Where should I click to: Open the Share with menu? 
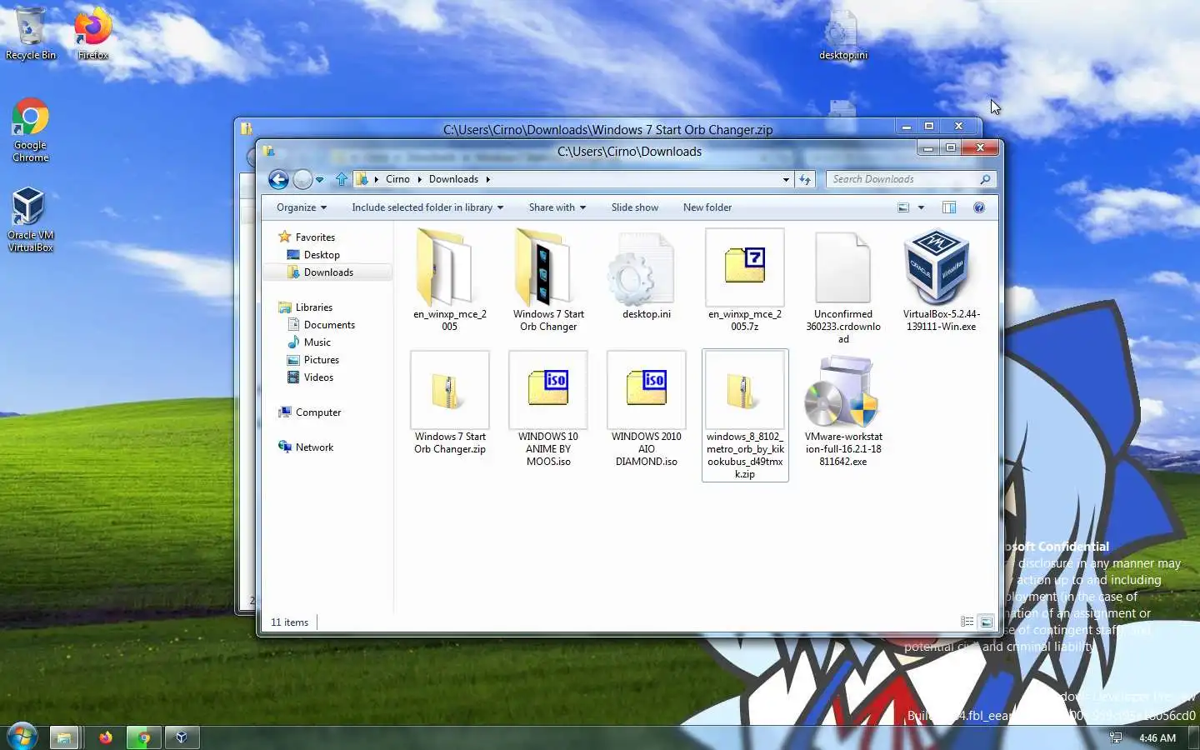pos(557,207)
